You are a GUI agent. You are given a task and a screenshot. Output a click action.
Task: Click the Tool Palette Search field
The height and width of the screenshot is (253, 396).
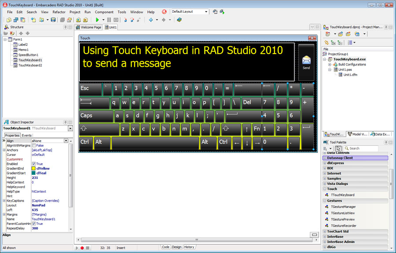click(x=361, y=148)
